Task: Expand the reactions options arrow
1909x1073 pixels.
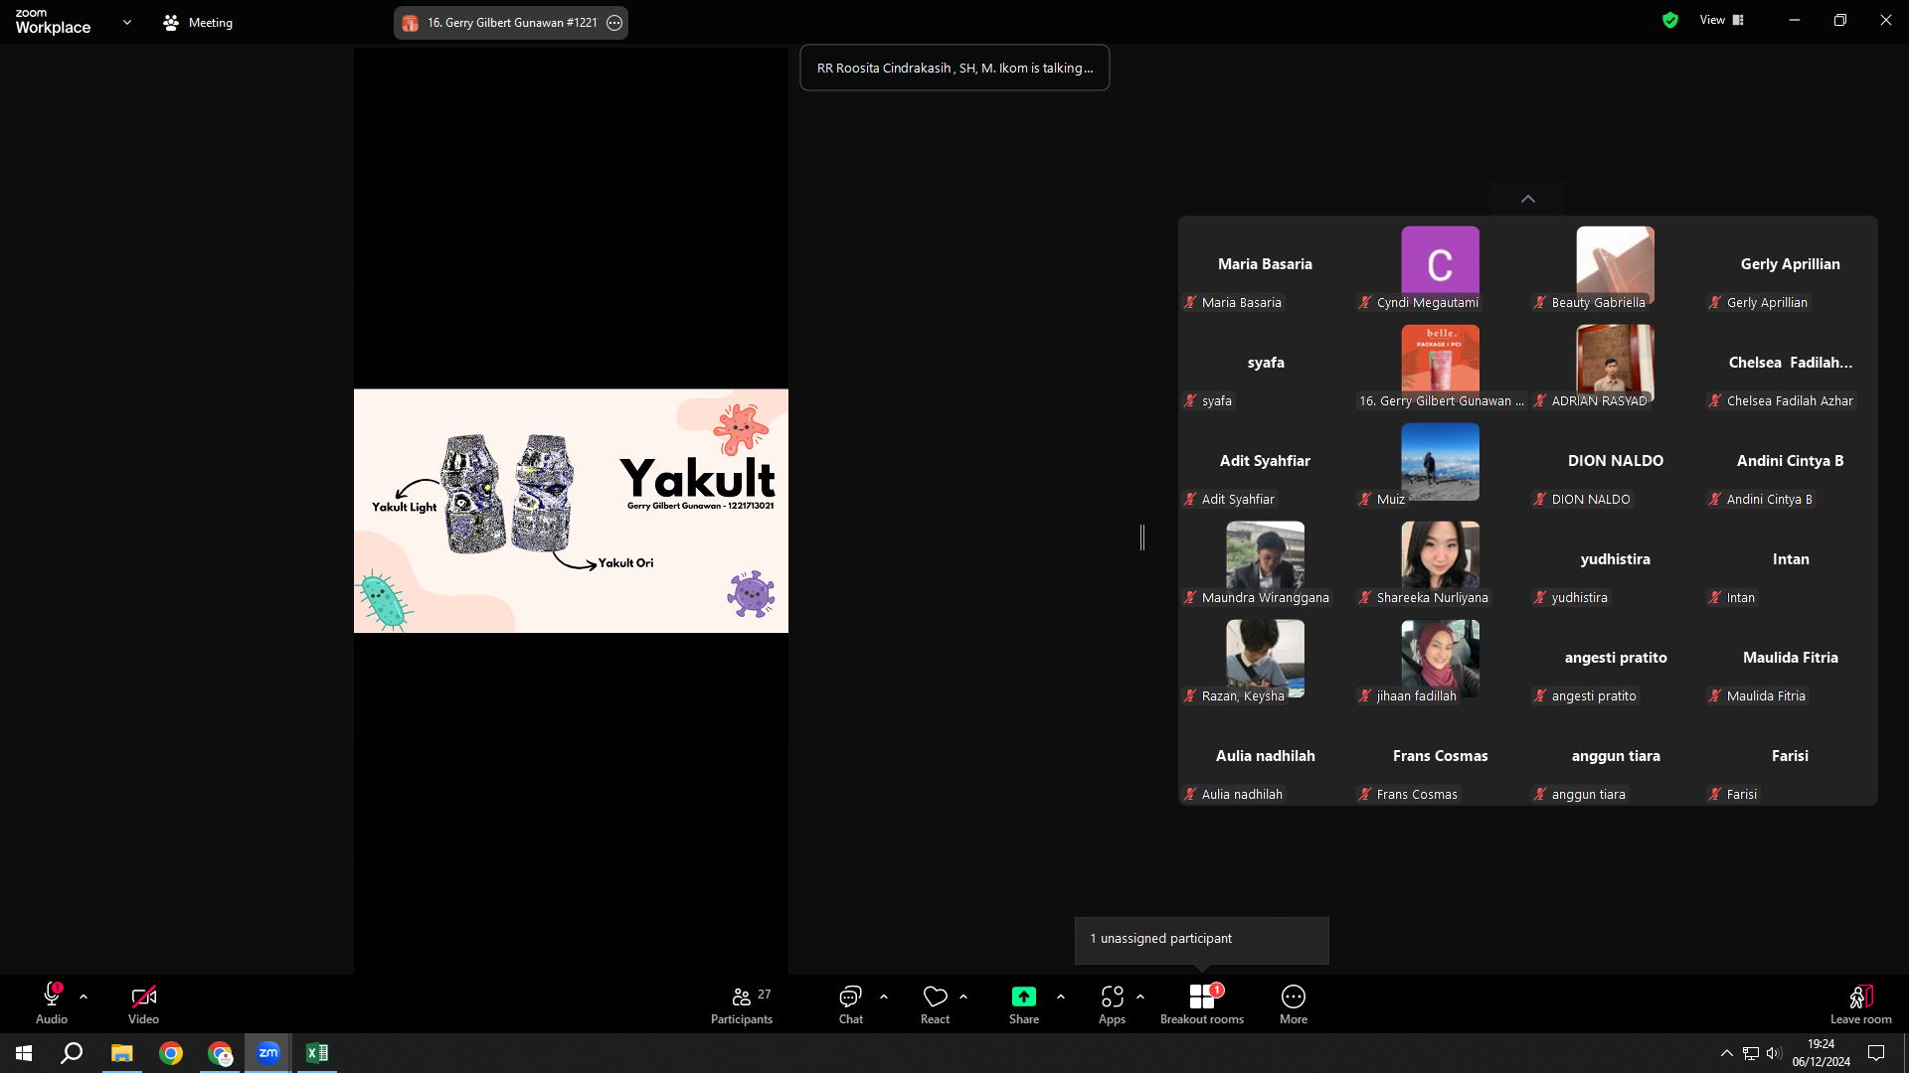Action: pos(963,996)
